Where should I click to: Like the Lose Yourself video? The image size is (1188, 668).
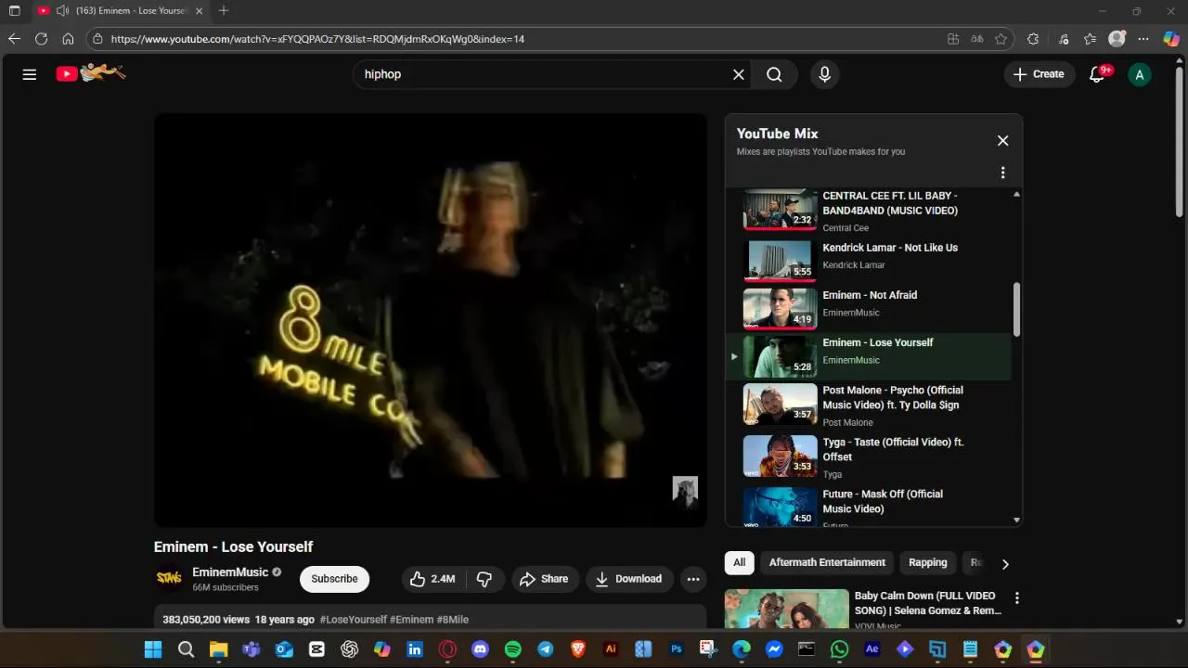click(433, 579)
